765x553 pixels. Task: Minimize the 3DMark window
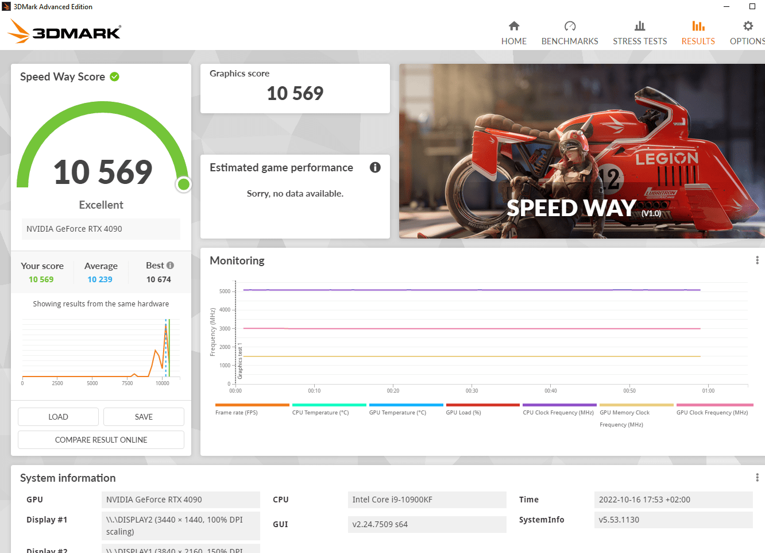pos(727,6)
